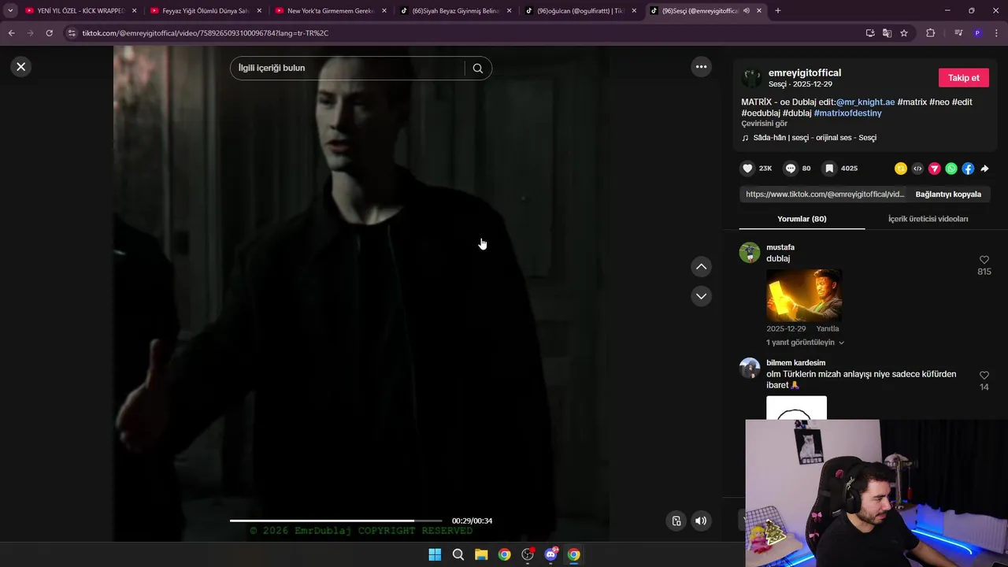
Task: Click the embed code icon
Action: (917, 169)
